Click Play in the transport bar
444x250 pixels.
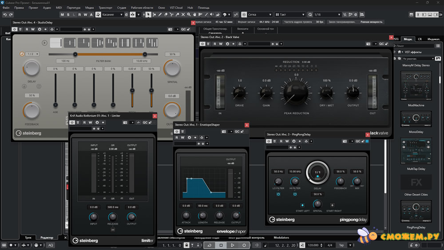(233, 245)
